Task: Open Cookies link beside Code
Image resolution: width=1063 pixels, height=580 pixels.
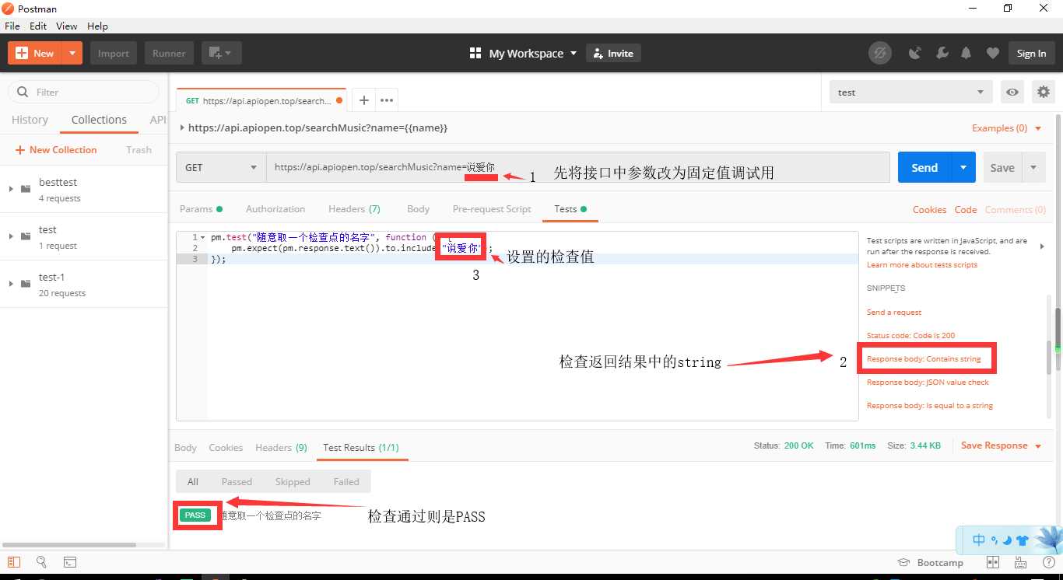Action: [x=929, y=209]
